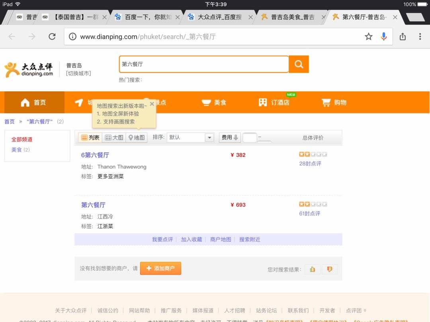The width and height of the screenshot is (430, 322).
Task: Click the 添加商户 button
Action: coord(160,268)
